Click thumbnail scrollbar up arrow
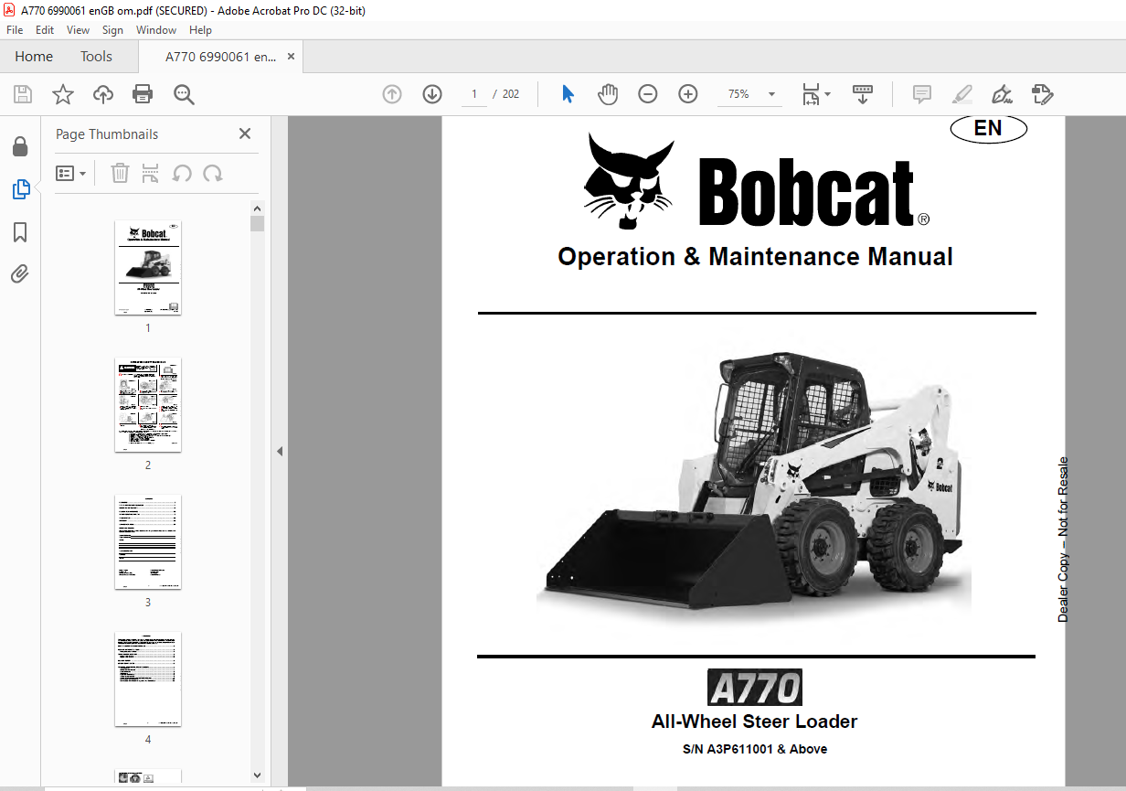1126x791 pixels. (257, 208)
